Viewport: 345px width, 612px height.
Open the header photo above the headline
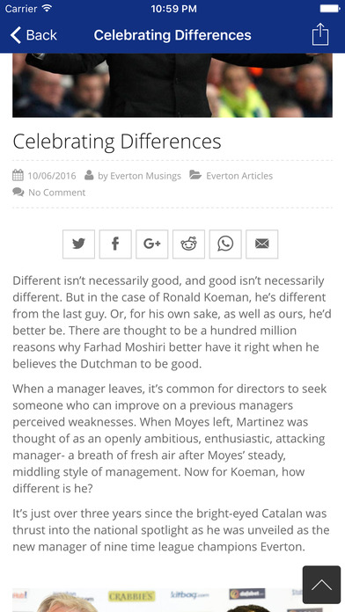tap(172, 85)
